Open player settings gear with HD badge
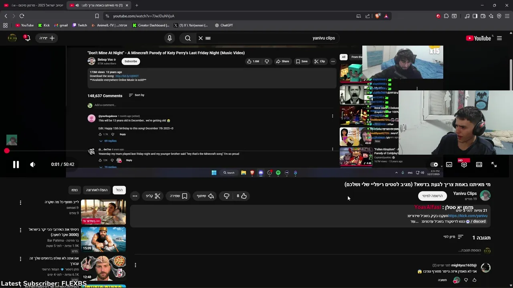 (x=464, y=164)
